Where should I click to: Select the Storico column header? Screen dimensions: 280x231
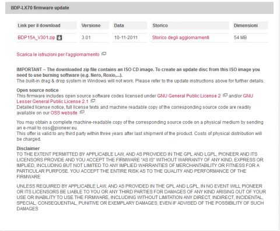(x=190, y=26)
